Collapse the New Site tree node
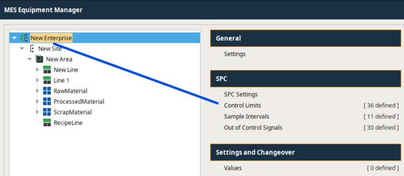This screenshot has width=404, height=176. coord(22,49)
